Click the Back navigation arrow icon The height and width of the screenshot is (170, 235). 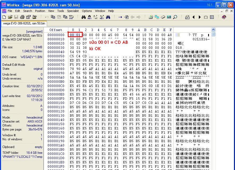[x=132, y=17]
